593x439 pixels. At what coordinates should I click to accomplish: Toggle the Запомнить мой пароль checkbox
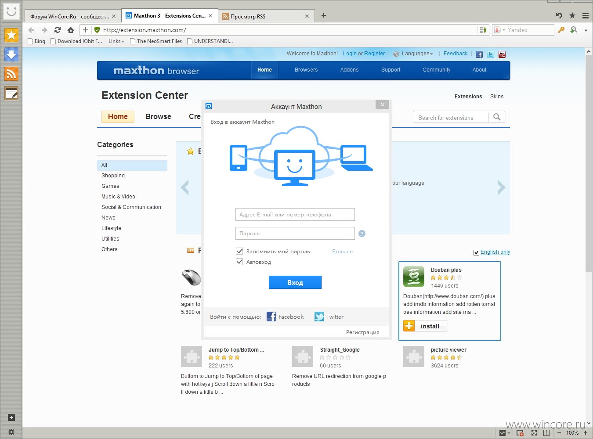coord(239,251)
